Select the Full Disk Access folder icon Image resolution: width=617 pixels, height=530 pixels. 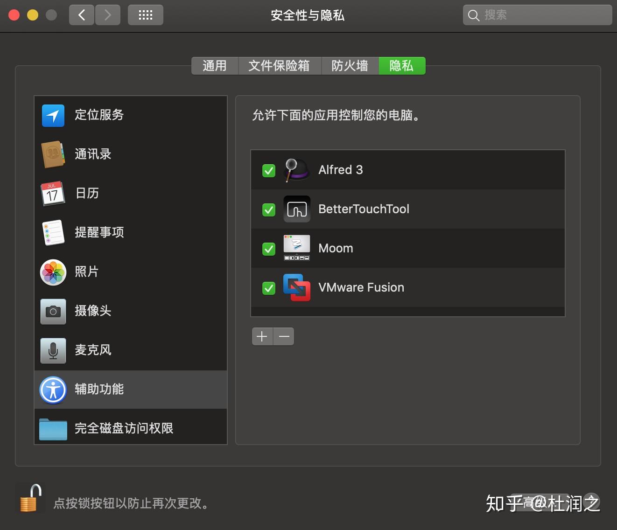click(53, 429)
